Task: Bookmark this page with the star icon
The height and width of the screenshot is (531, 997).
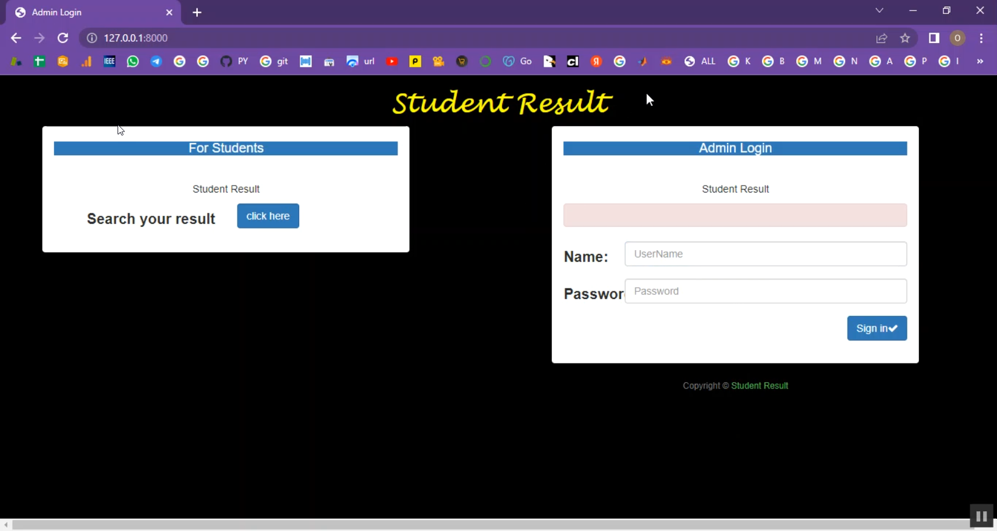Action: [905, 38]
